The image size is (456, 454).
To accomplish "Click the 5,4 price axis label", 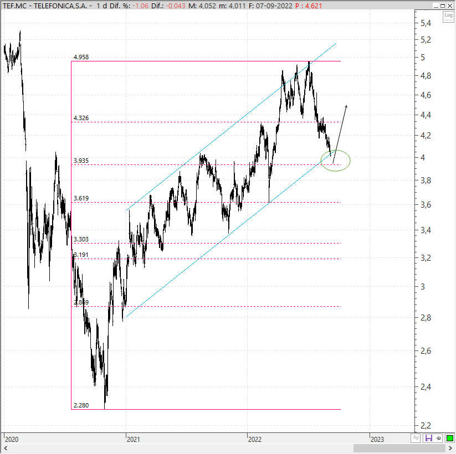I will click(x=426, y=23).
